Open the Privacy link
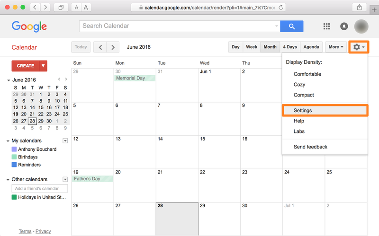The width and height of the screenshot is (379, 236). pyautogui.click(x=43, y=231)
